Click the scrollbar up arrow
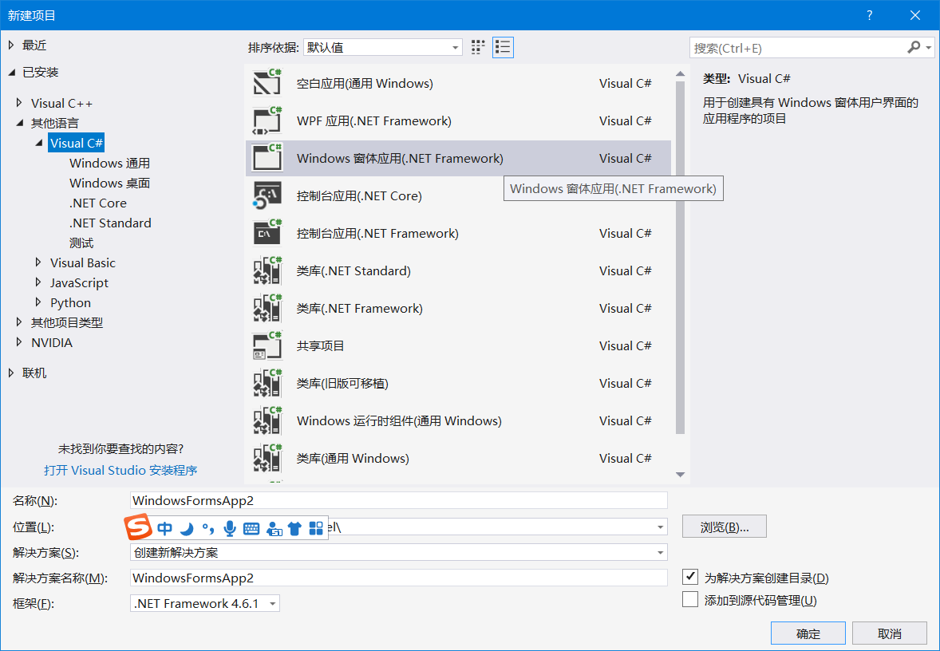Image resolution: width=940 pixels, height=651 pixels. 680,73
